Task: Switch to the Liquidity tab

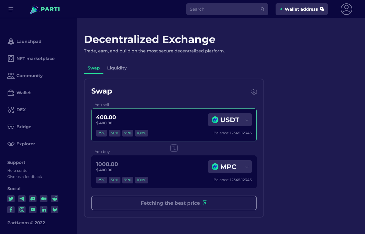Action: click(x=117, y=68)
